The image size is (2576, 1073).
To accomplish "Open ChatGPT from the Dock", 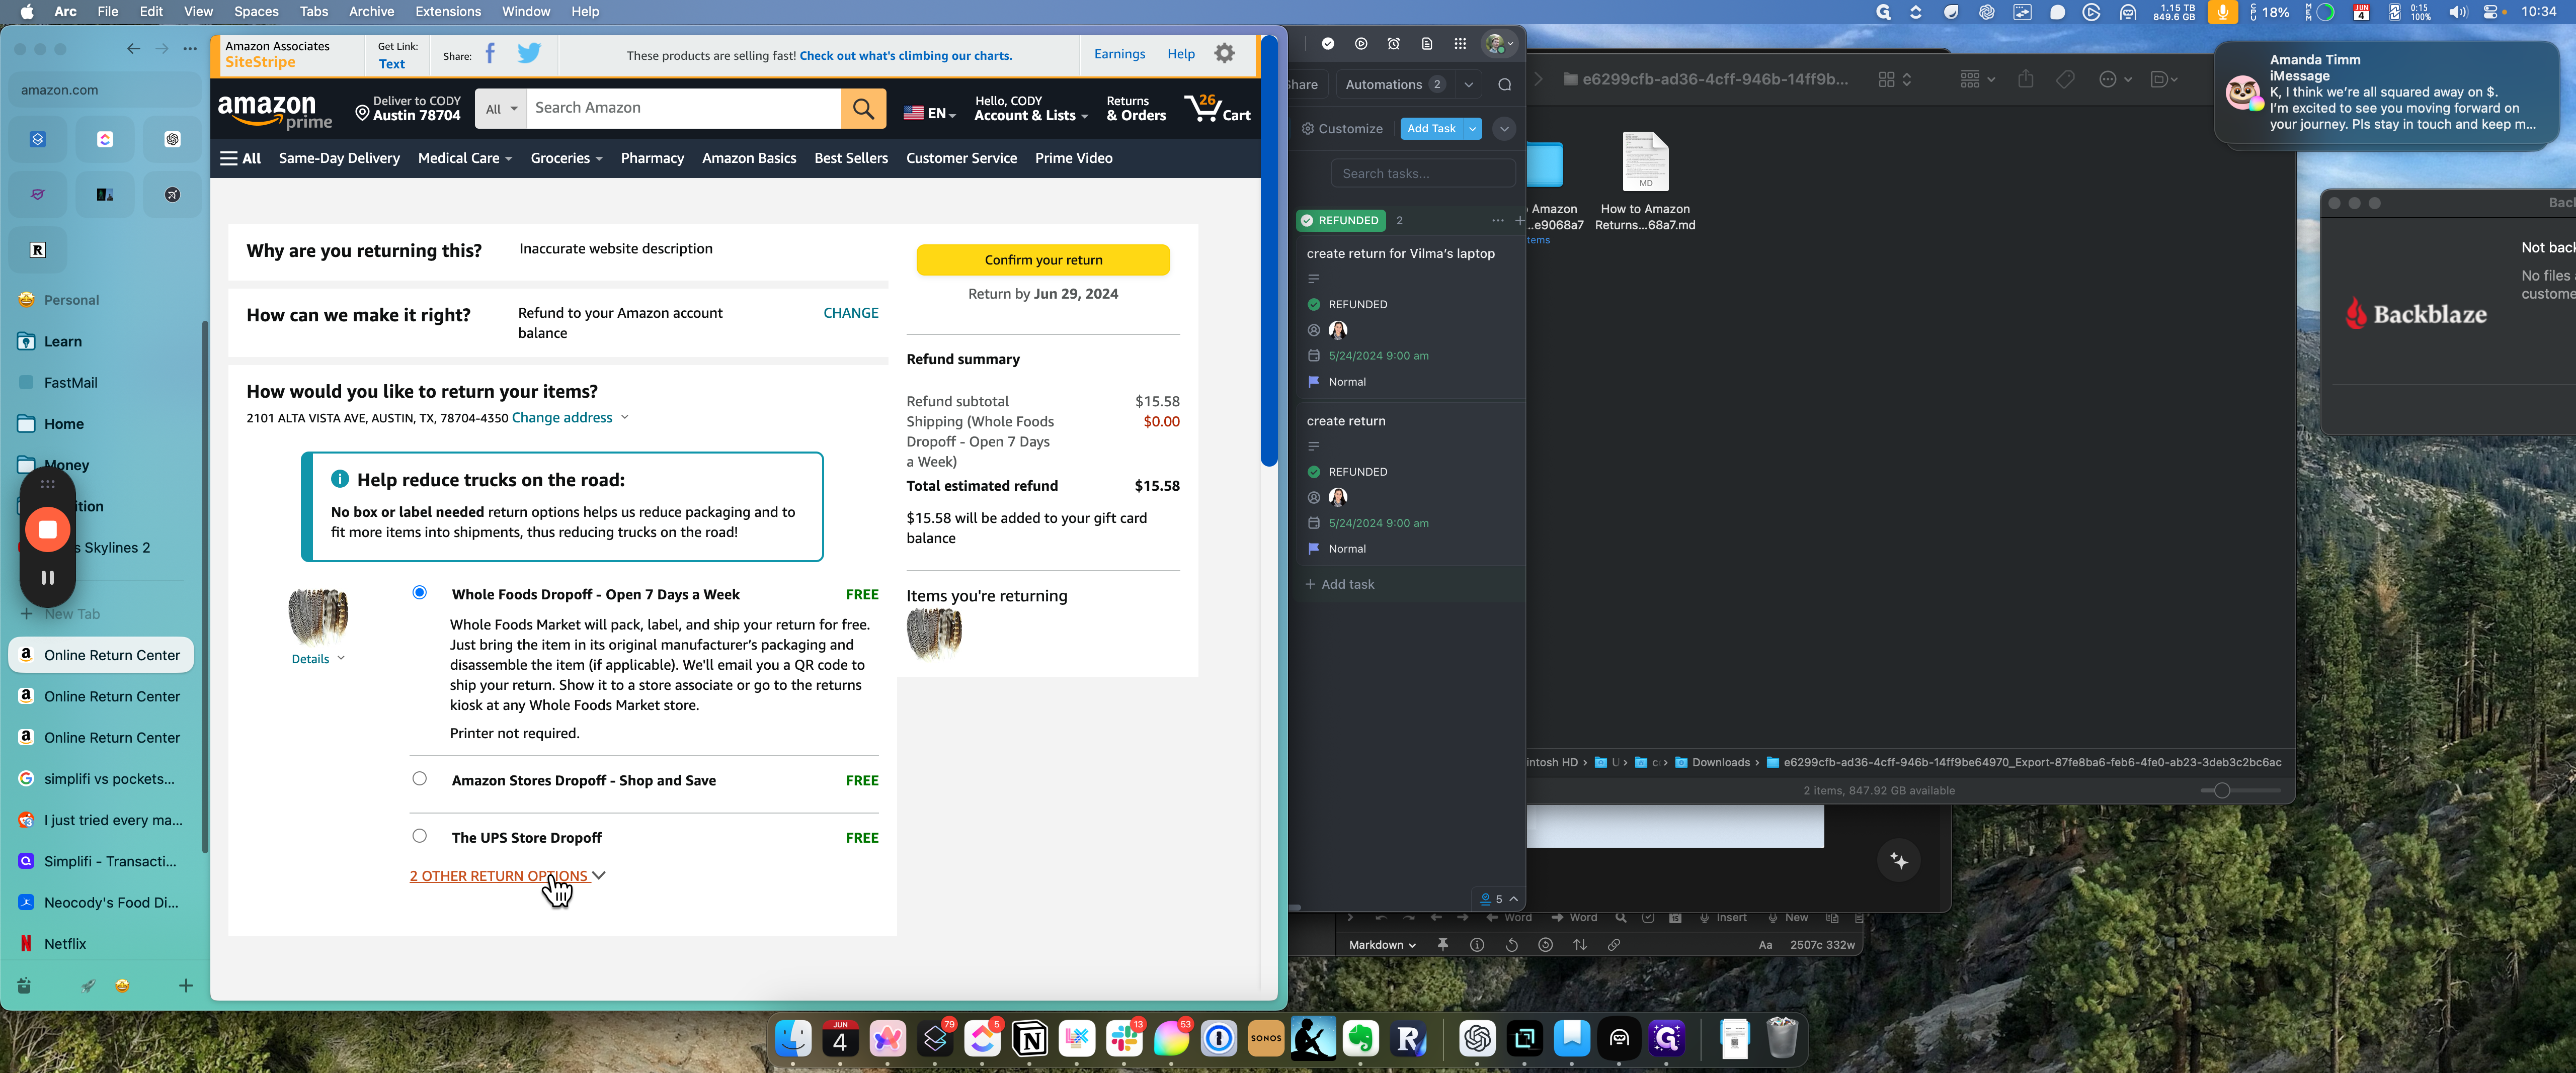I will (x=1477, y=1039).
